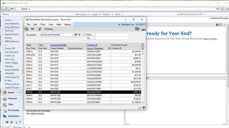229x128 pixels.
Task: Click the Document Number column link
Action: [x=59, y=45]
